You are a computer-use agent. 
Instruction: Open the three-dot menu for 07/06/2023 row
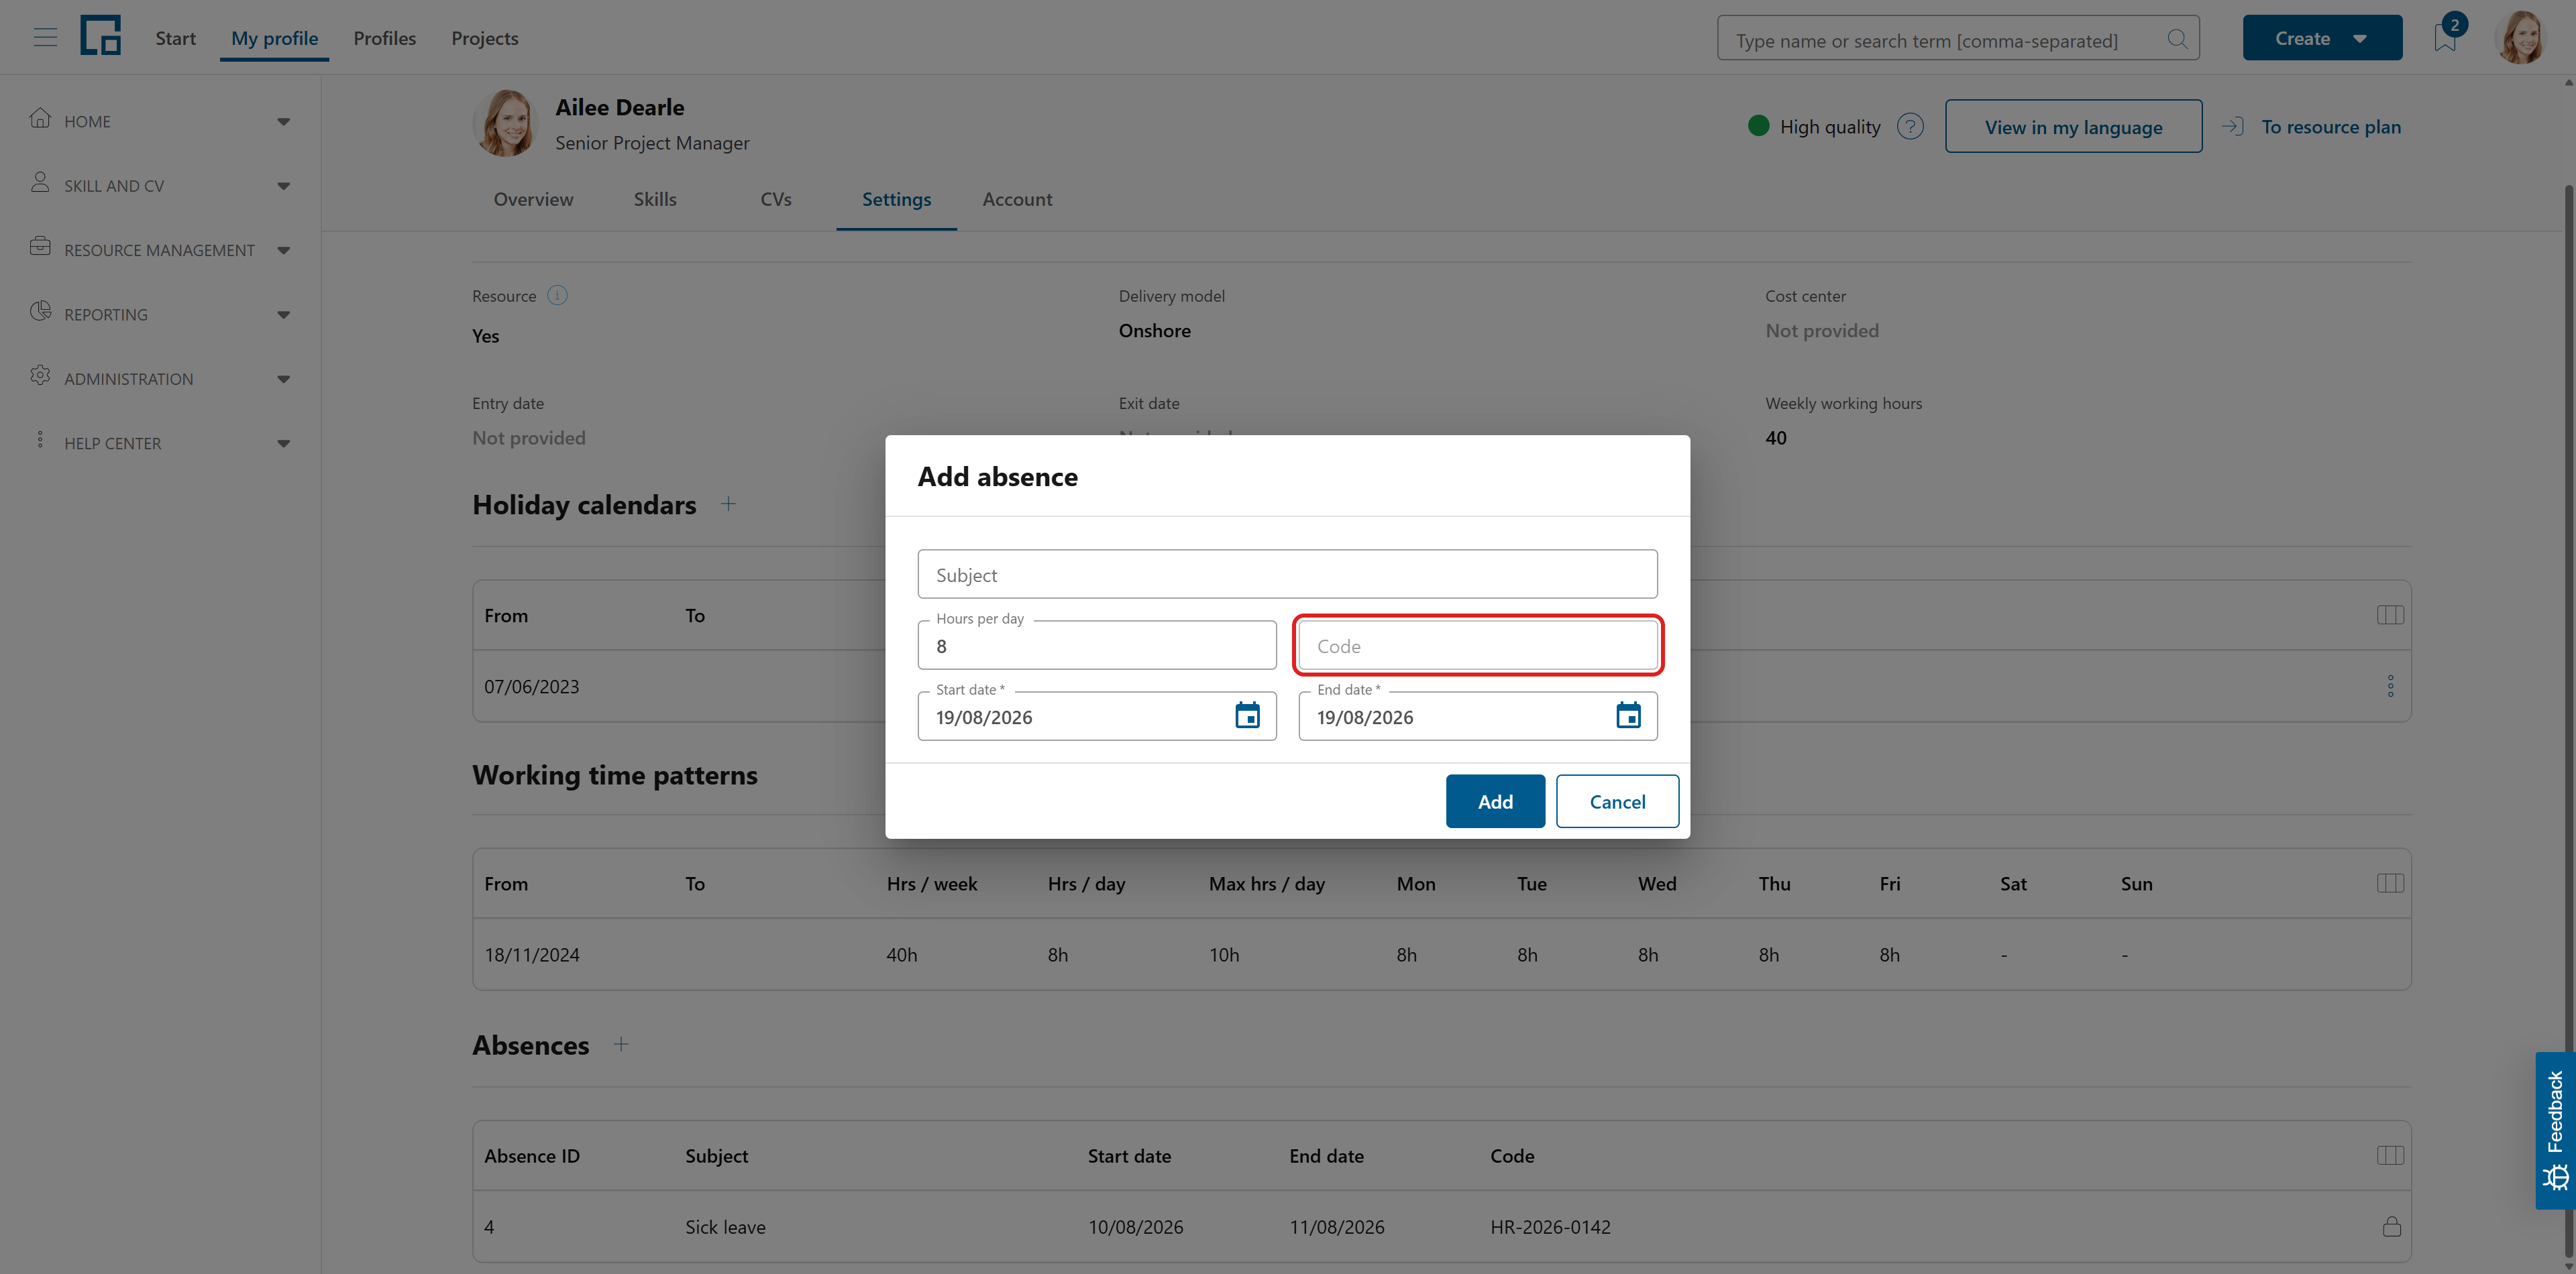(x=2390, y=687)
